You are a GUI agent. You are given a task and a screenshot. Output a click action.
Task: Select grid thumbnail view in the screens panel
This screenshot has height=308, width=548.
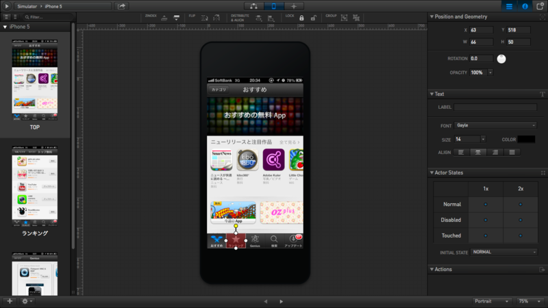[x=6, y=16]
